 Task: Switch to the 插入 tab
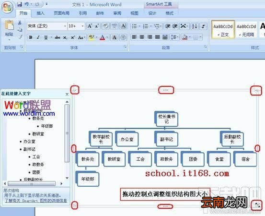coord(40,13)
